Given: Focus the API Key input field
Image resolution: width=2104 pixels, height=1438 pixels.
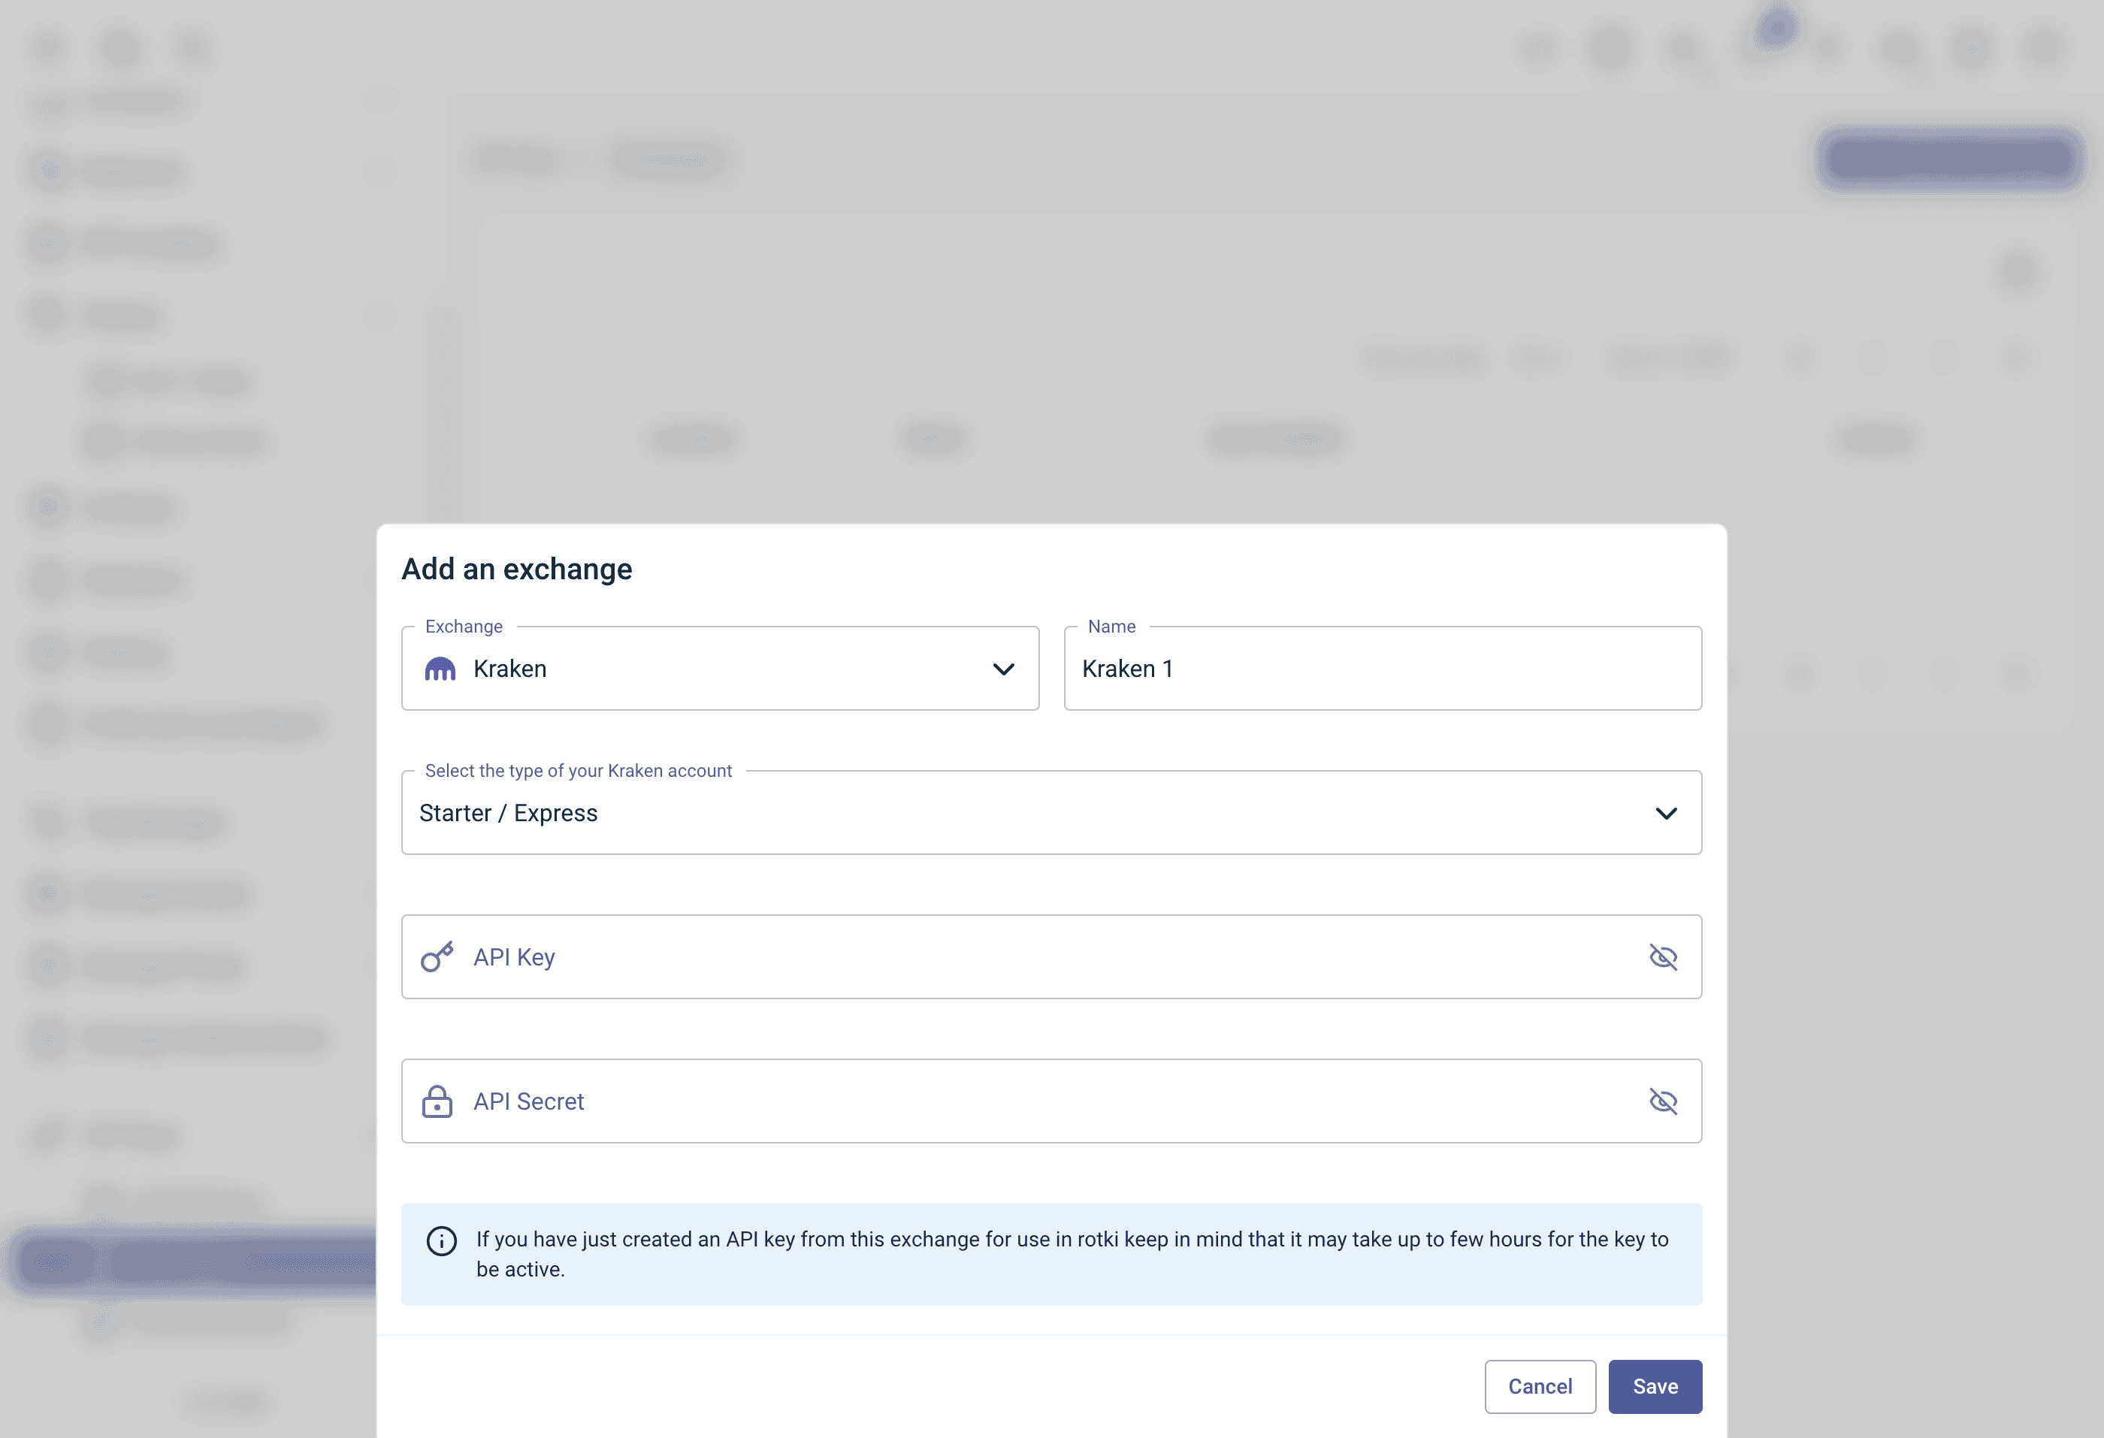Looking at the screenshot, I should (1051, 956).
